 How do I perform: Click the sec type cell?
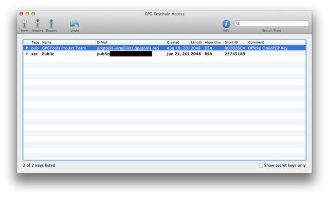(34, 54)
